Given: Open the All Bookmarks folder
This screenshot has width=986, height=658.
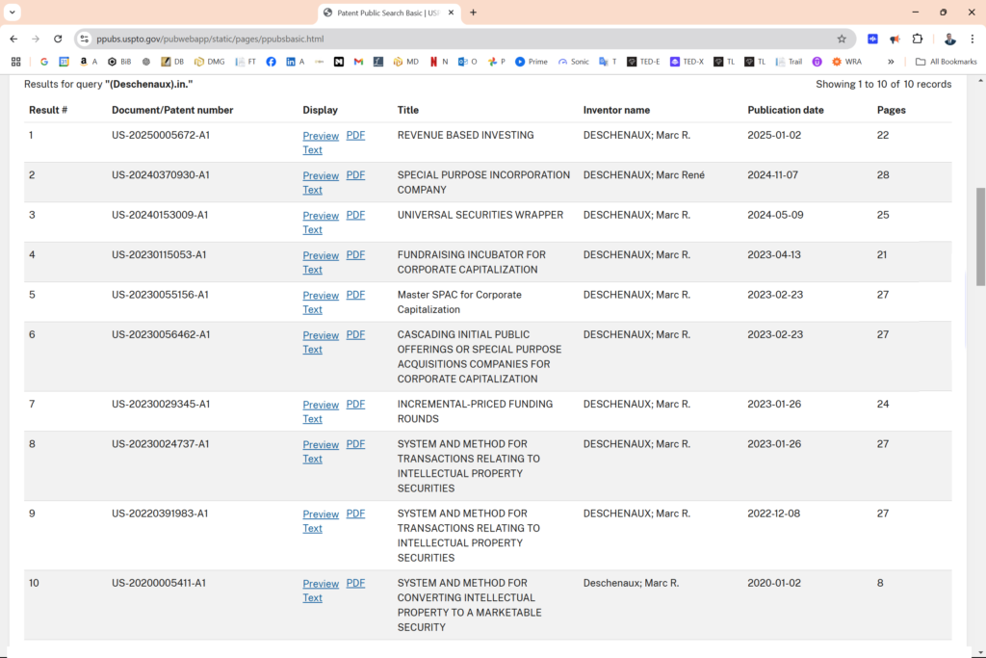Looking at the screenshot, I should [946, 62].
